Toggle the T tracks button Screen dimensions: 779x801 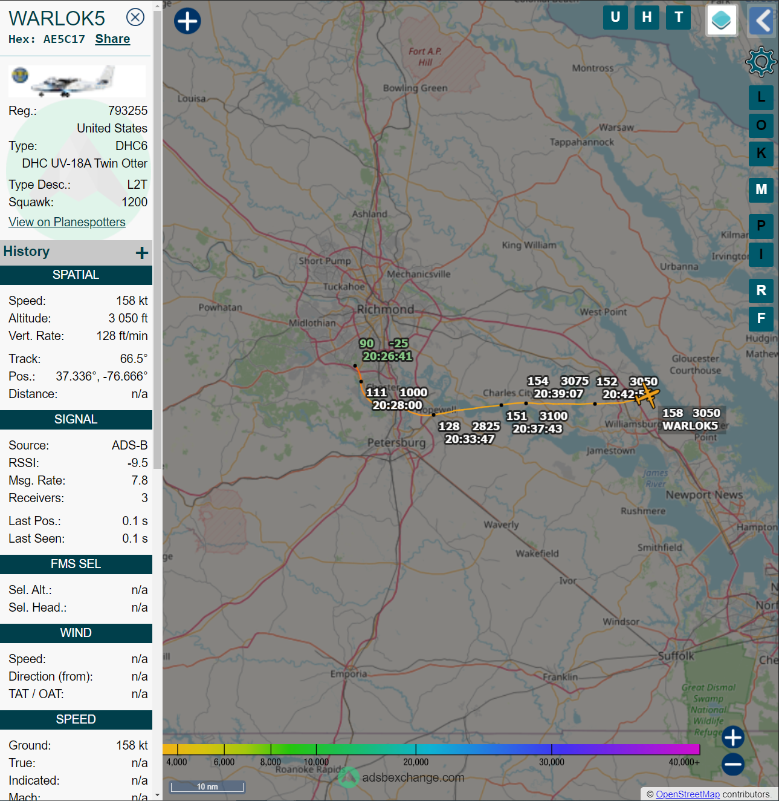coord(679,17)
